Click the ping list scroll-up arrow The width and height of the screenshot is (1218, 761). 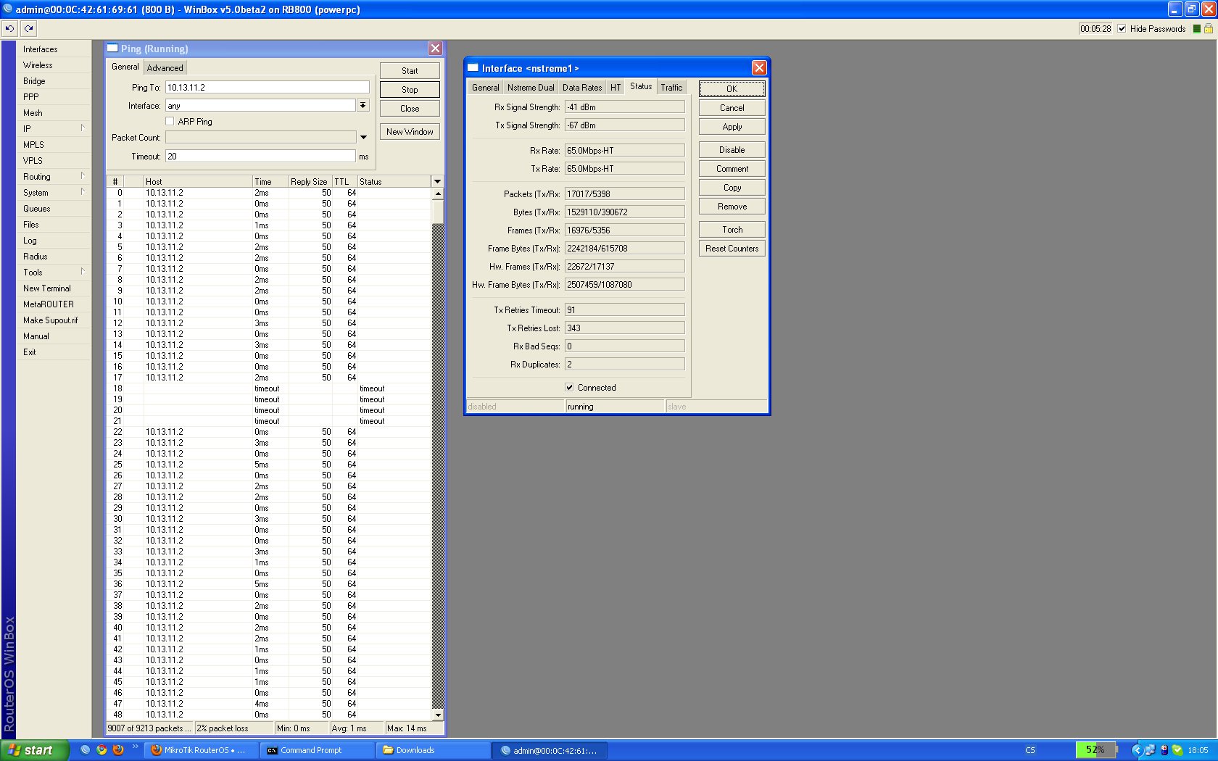(x=438, y=194)
